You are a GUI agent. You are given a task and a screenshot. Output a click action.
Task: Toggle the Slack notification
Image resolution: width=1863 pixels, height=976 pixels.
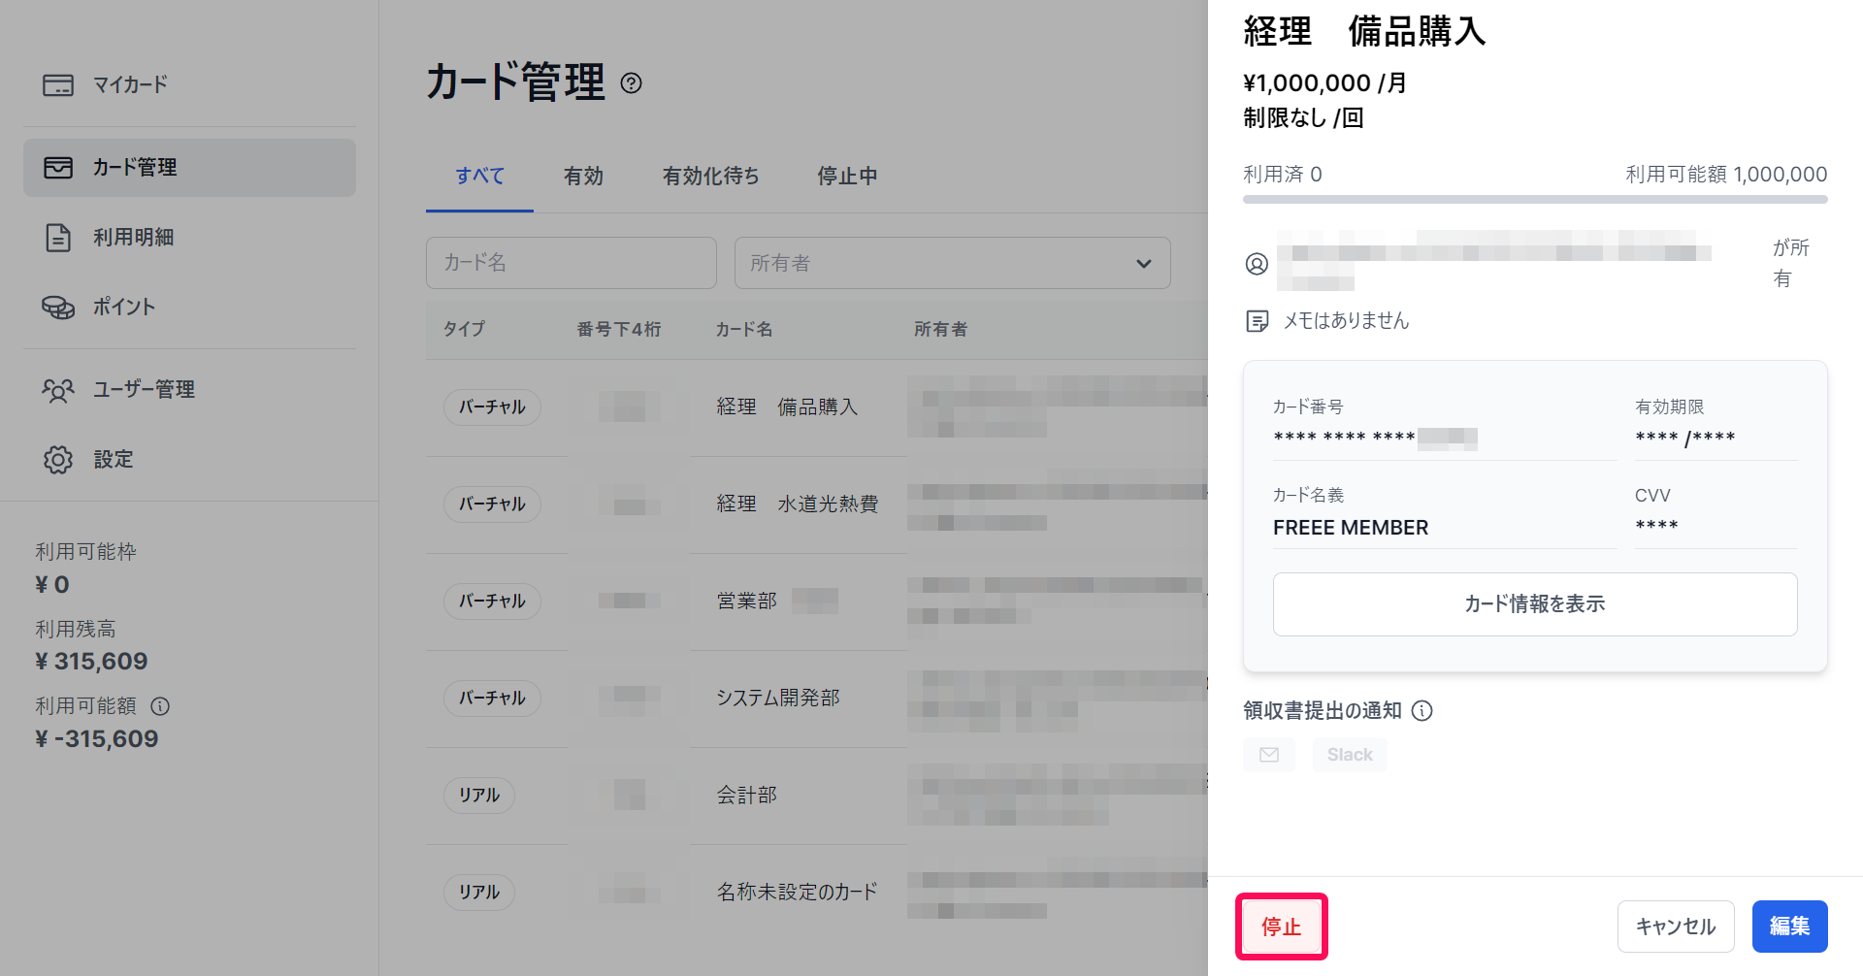pos(1350,755)
